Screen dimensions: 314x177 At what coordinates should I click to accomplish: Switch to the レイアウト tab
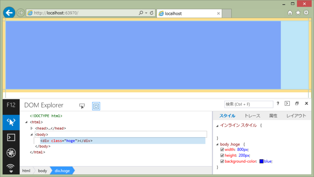click(x=296, y=116)
